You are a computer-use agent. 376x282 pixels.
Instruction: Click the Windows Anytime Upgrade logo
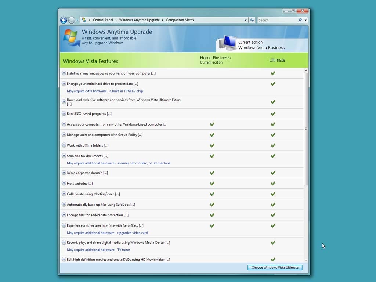[71, 38]
